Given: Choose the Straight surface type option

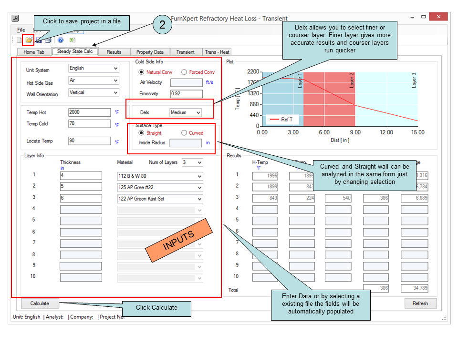Looking at the screenshot, I should click(x=141, y=133).
